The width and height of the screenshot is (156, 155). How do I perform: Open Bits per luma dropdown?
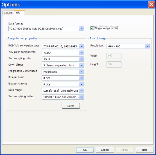tap(63, 78)
